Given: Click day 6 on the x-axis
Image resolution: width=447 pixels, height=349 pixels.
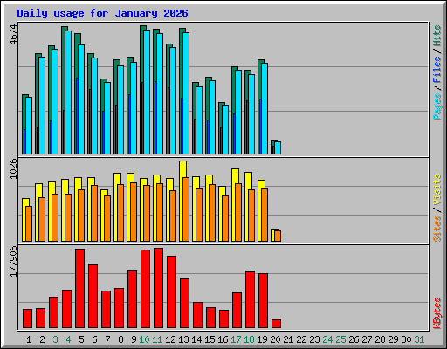Looking at the screenshot, I should (94, 339).
